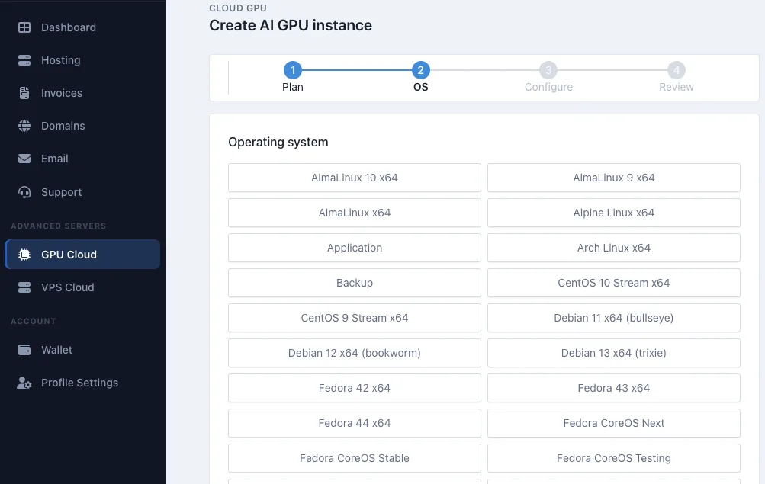Click the Profile Settings user-gear icon
The height and width of the screenshot is (484, 765).
point(24,383)
